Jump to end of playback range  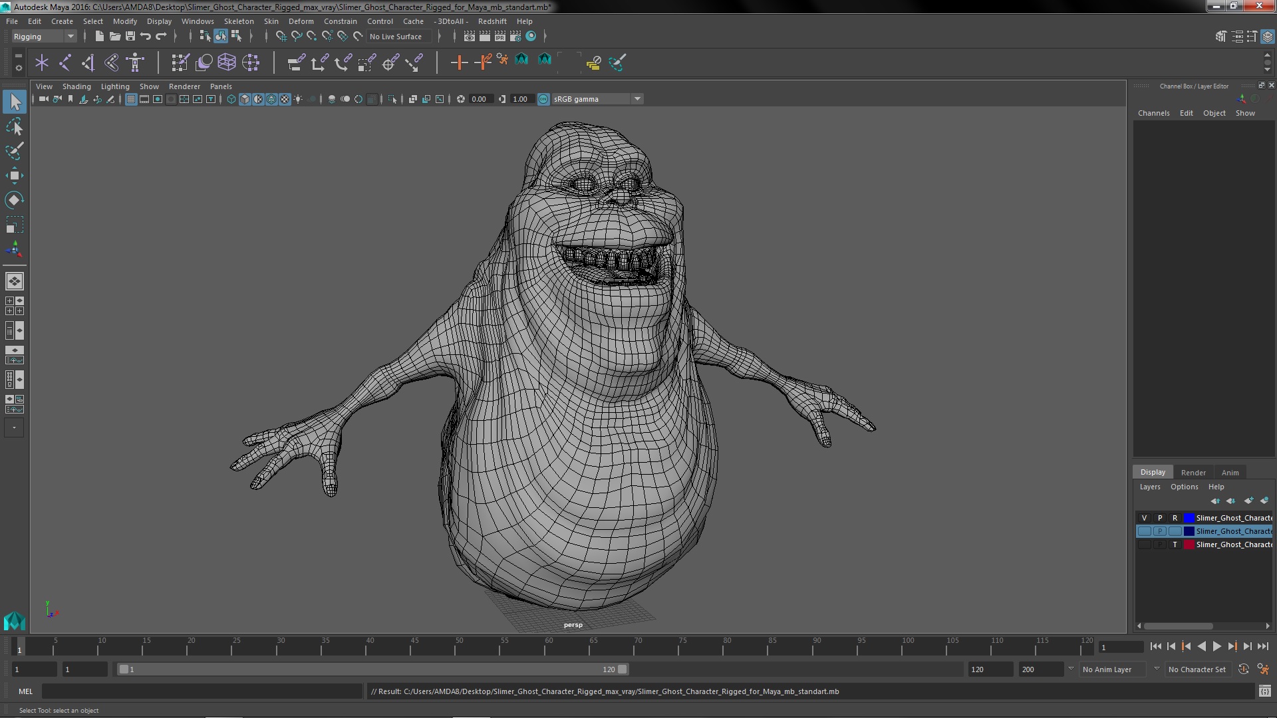coord(1262,646)
